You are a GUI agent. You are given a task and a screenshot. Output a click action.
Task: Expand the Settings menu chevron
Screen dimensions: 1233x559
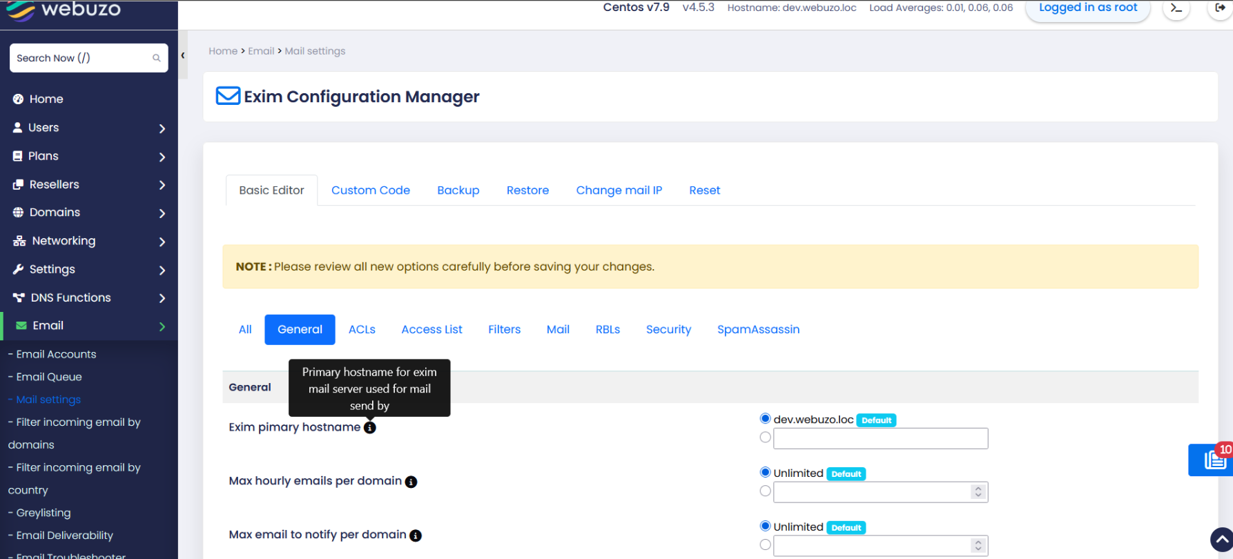point(162,270)
